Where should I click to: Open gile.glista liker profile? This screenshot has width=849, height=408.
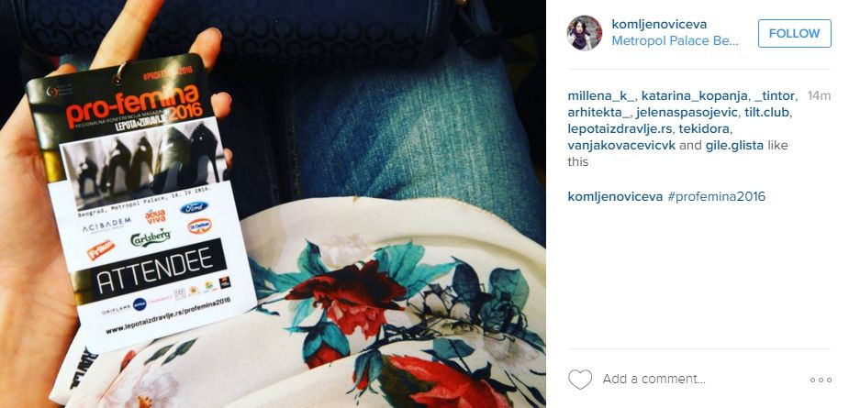pos(735,146)
